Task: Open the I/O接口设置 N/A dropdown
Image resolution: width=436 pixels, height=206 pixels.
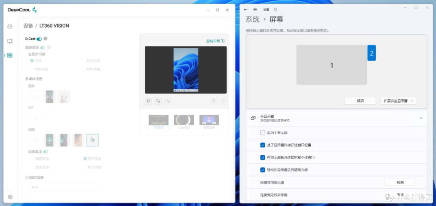Action: coord(63,187)
